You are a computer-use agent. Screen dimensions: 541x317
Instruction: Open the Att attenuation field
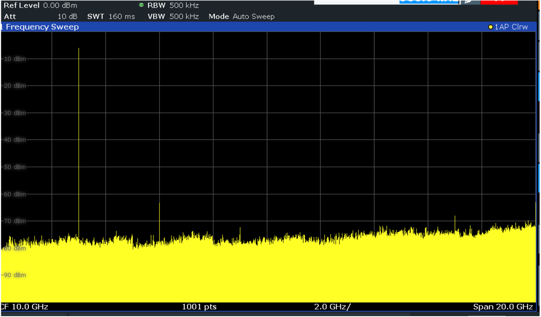click(x=9, y=16)
